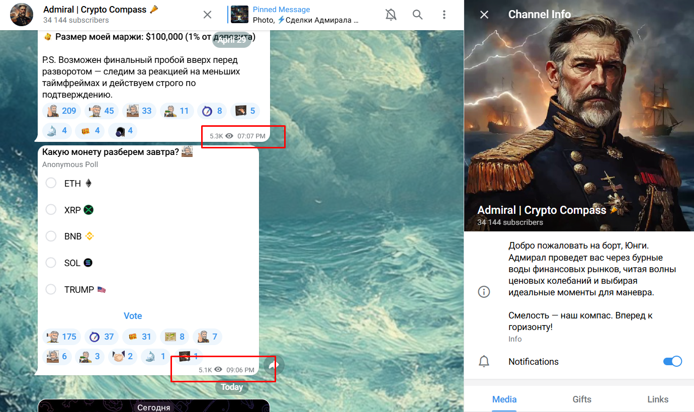Click the 34 144 subscribers text in the header

[76, 20]
